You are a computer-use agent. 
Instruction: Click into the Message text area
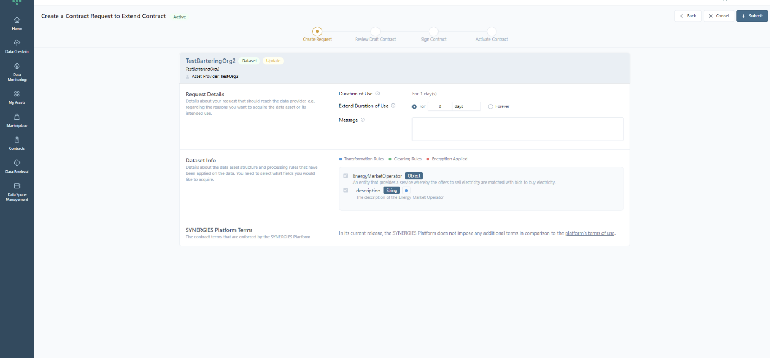coord(517,129)
